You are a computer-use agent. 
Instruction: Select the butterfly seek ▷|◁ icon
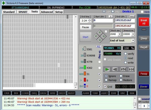[x=131, y=69]
